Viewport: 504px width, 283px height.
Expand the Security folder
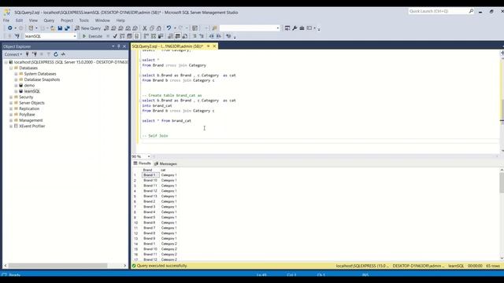click(x=11, y=97)
